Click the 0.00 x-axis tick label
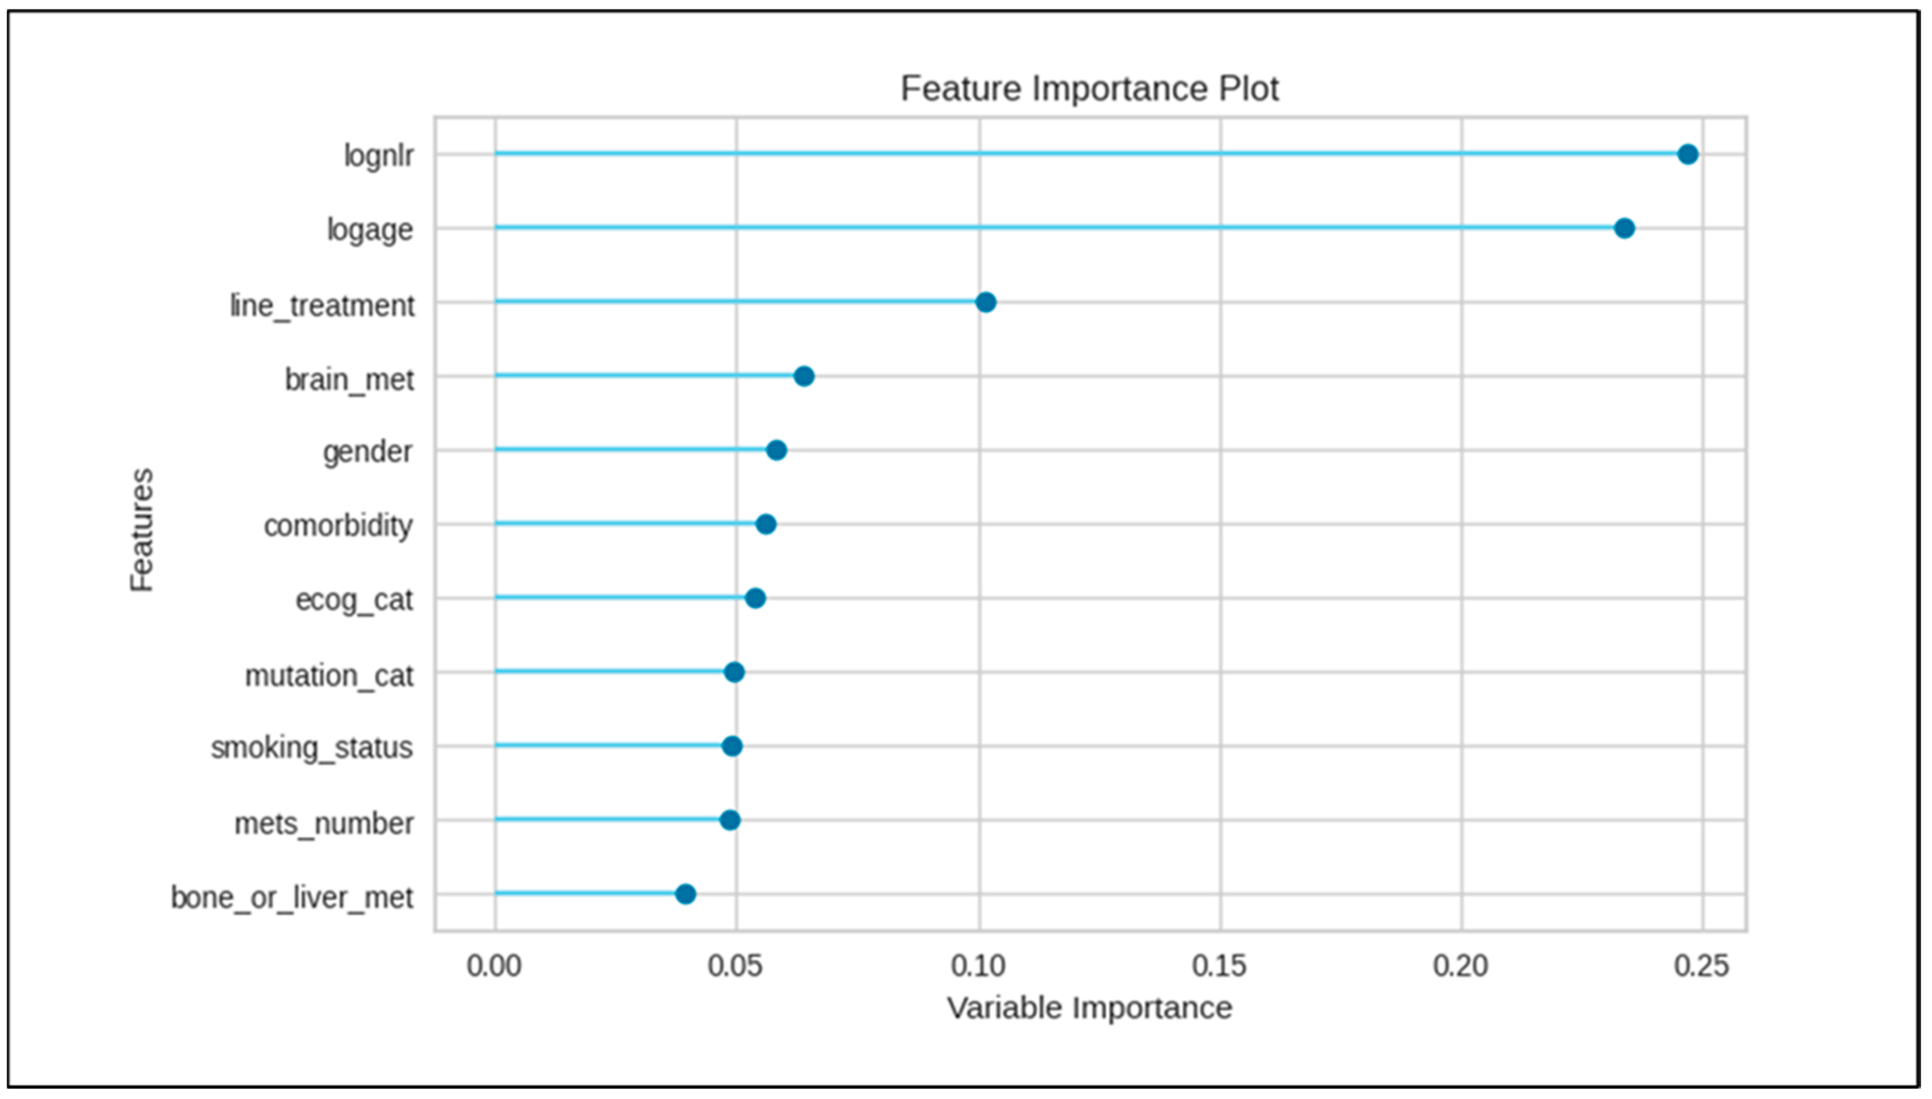The width and height of the screenshot is (1932, 1099). click(494, 966)
